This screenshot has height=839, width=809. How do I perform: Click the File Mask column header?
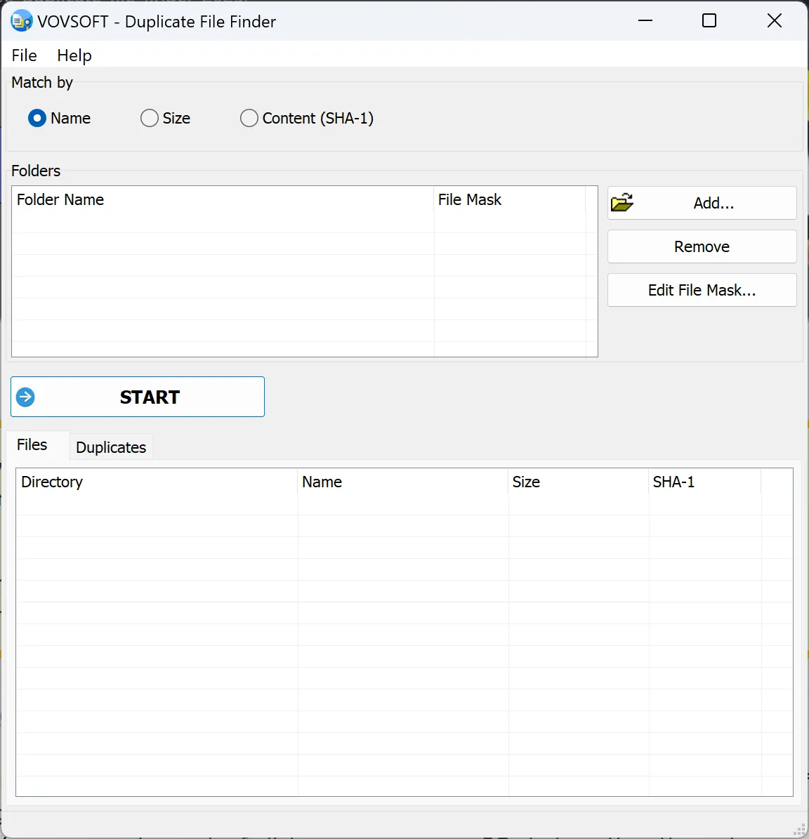[509, 199]
